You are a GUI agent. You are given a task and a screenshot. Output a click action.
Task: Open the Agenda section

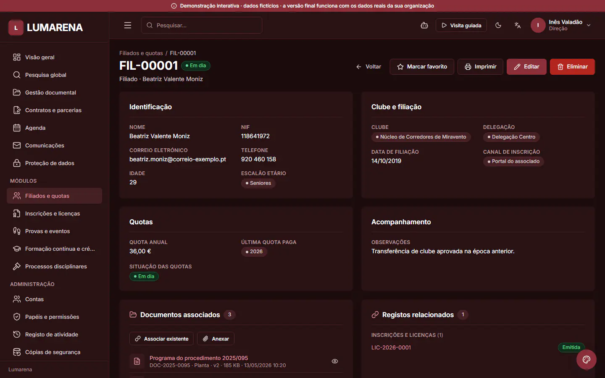pyautogui.click(x=54, y=128)
